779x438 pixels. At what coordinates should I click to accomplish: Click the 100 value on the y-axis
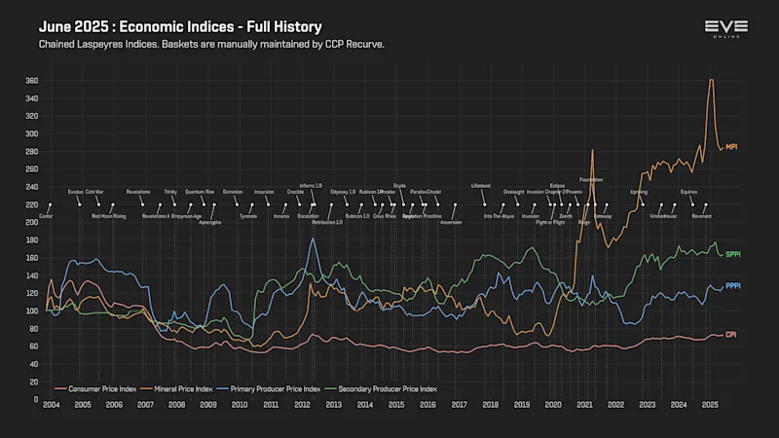click(x=32, y=310)
